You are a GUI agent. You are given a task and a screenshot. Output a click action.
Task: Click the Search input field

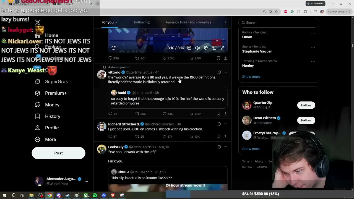pyautogui.click(x=279, y=23)
